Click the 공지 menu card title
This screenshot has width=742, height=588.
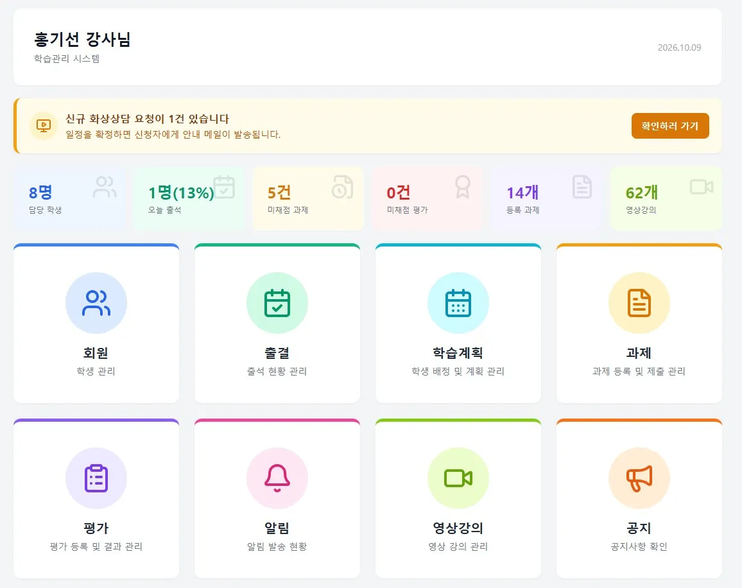pyautogui.click(x=639, y=528)
